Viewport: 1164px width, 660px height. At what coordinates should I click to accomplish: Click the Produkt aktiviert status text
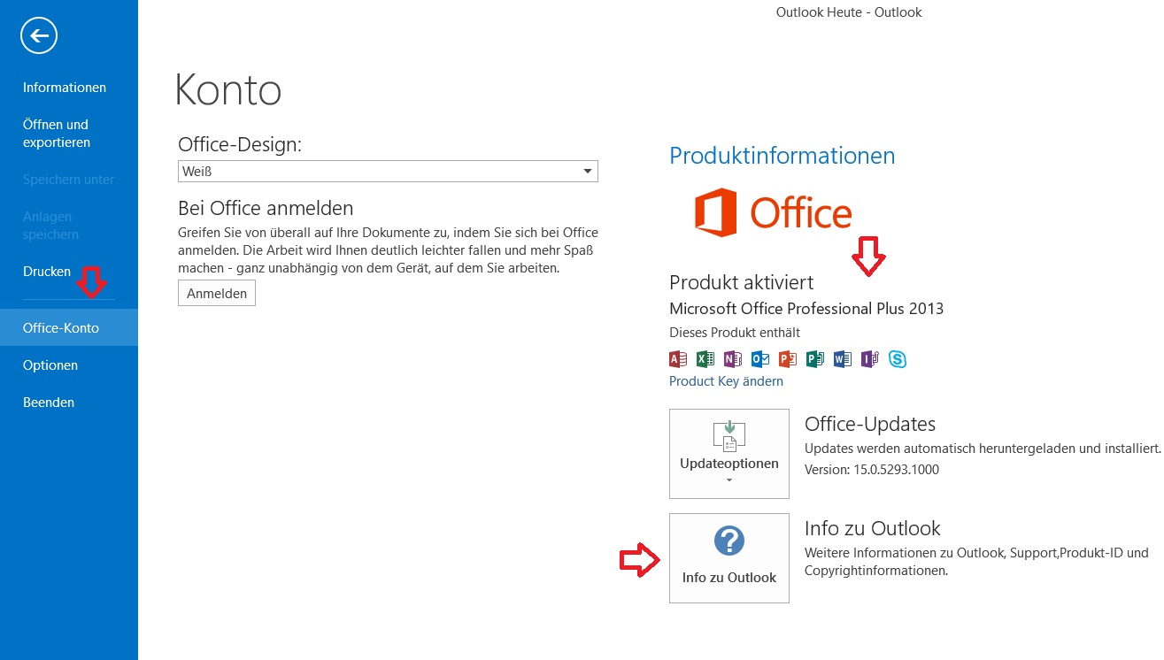point(742,282)
